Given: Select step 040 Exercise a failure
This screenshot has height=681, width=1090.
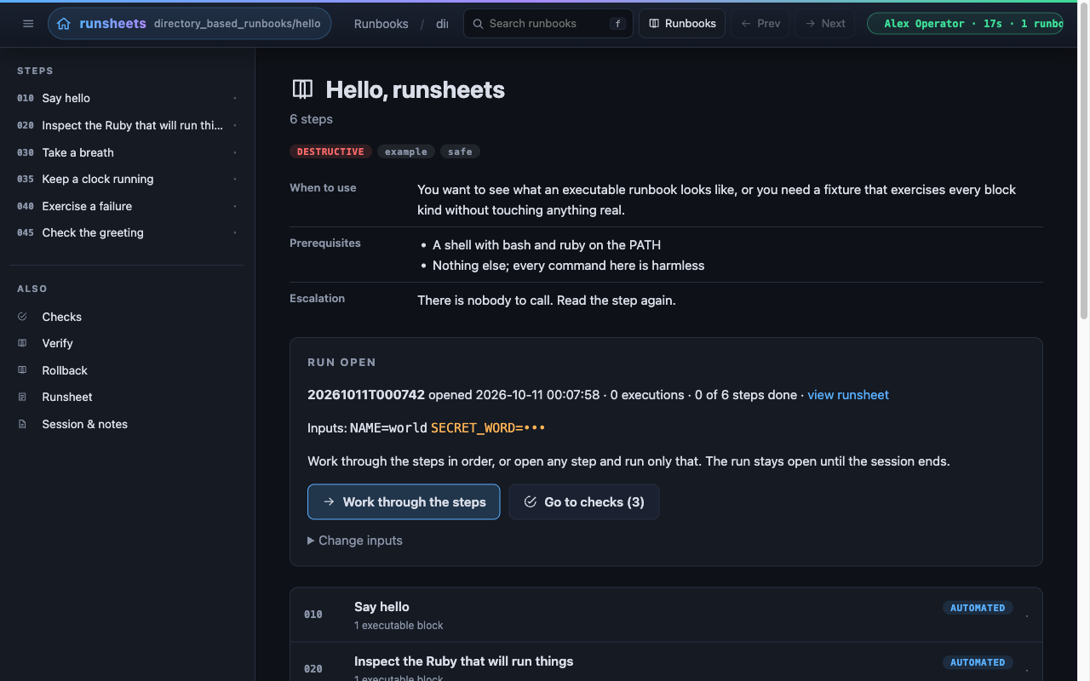Looking at the screenshot, I should click(x=127, y=206).
